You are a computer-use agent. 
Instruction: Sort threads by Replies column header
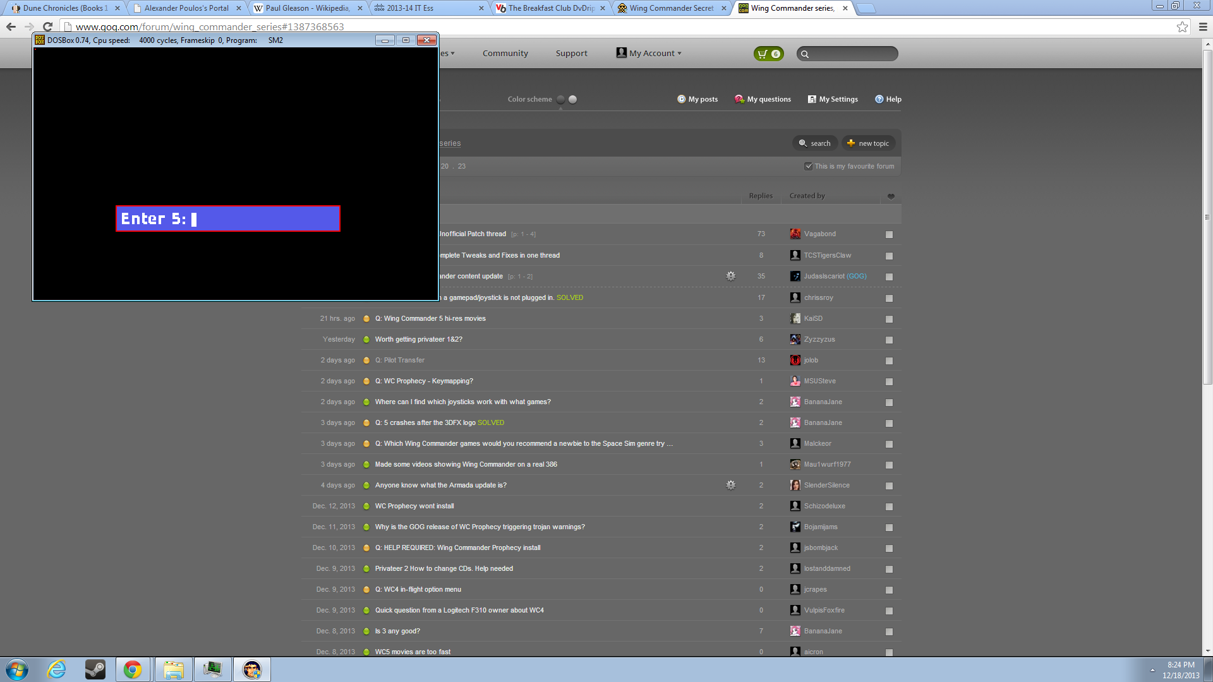tap(761, 196)
